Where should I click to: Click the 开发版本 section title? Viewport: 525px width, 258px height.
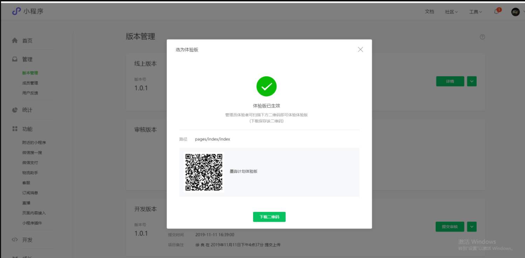[x=146, y=209]
